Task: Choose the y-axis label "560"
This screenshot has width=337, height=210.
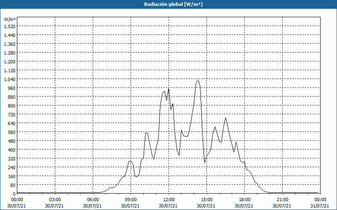Action: [x=12, y=132]
